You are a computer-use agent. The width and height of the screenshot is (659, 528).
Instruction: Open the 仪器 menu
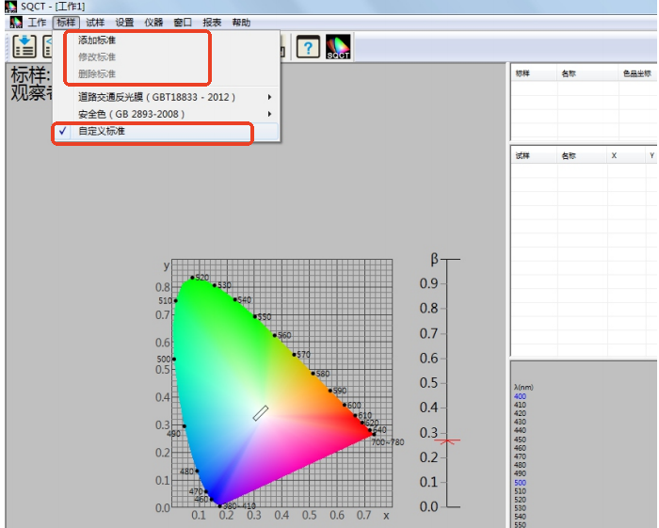pyautogui.click(x=153, y=22)
